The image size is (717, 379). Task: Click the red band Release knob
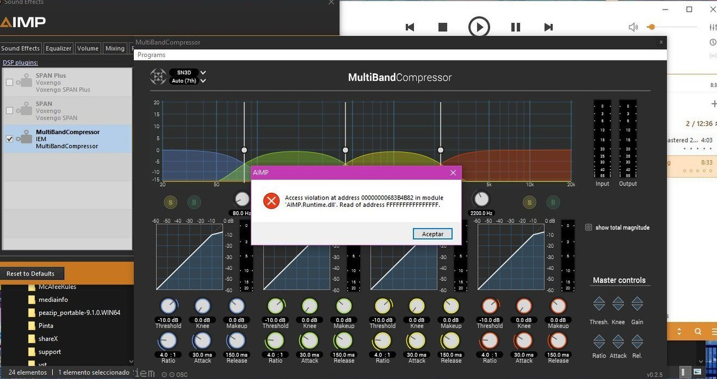point(558,340)
